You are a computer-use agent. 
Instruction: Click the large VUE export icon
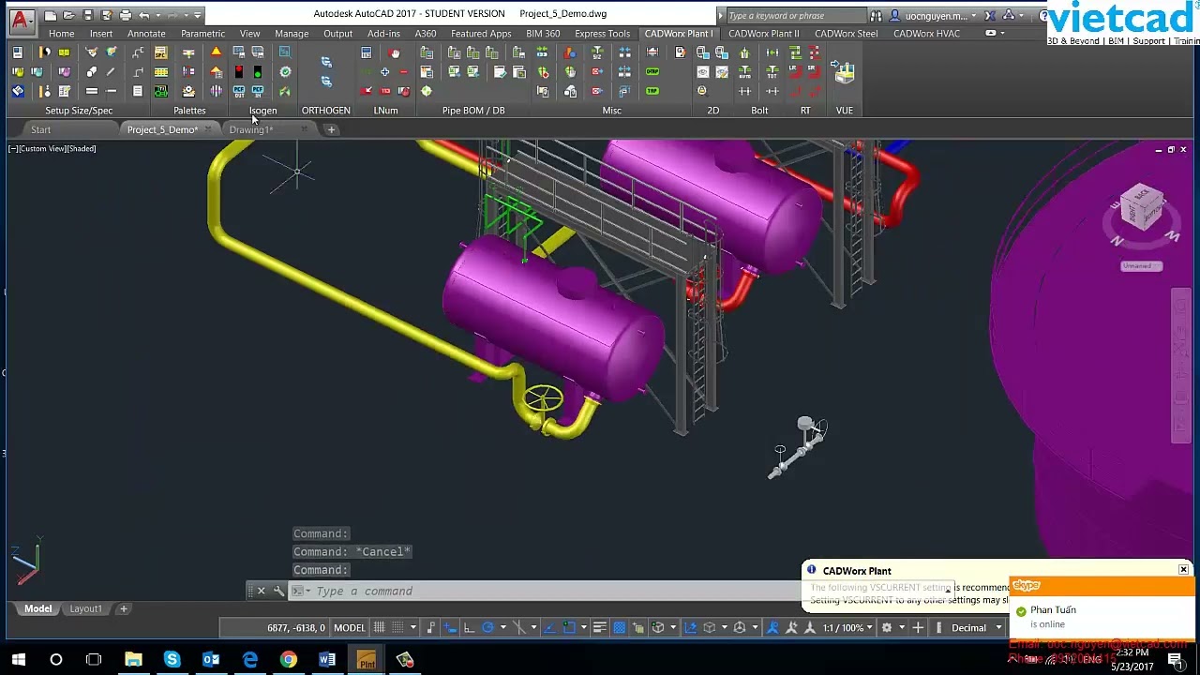pos(845,72)
